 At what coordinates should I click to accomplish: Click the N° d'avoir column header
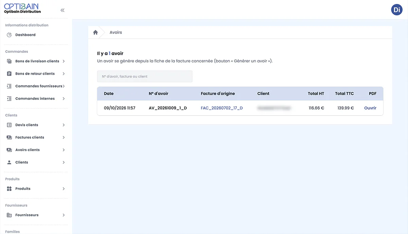[159, 94]
